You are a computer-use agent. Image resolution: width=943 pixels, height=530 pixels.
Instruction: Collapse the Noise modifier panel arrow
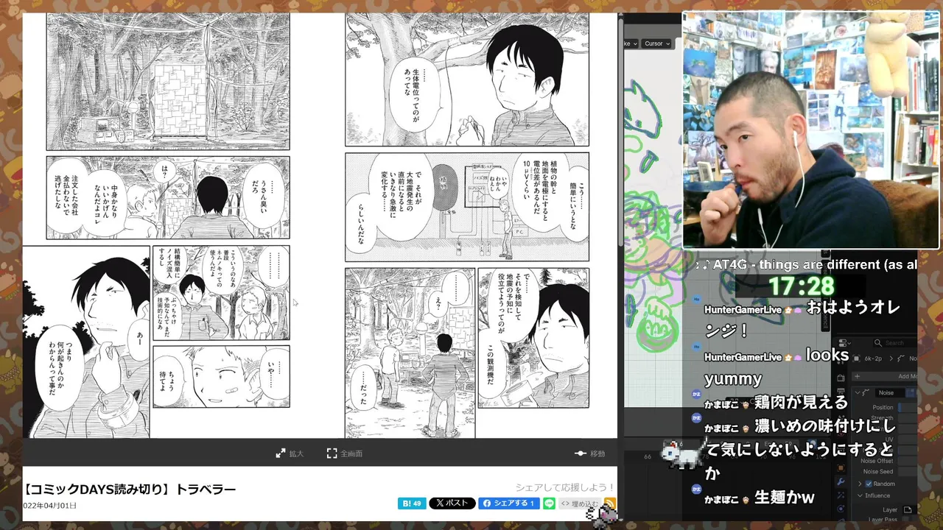tap(856, 392)
